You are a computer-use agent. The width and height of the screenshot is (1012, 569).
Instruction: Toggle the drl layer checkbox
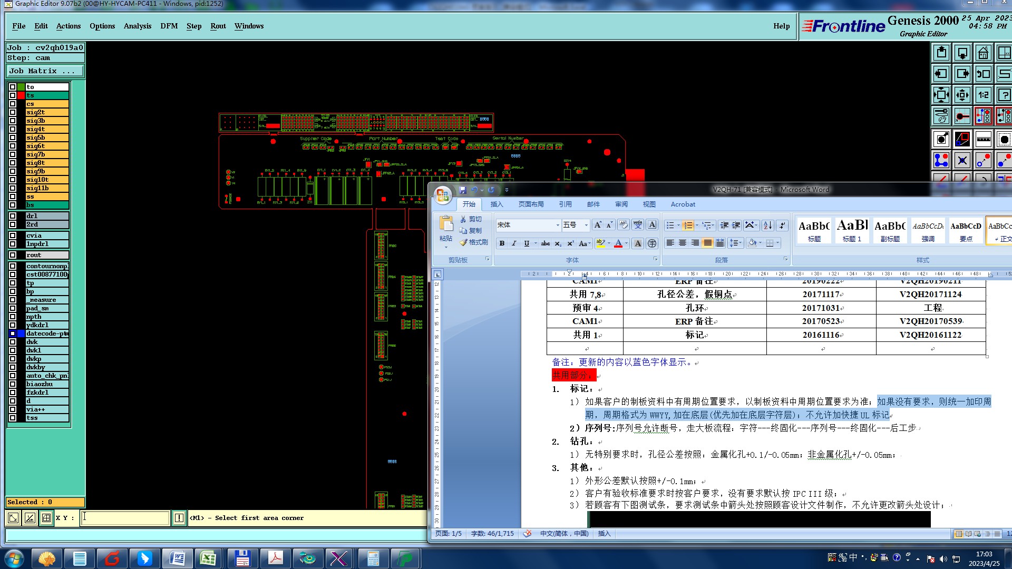coord(13,216)
